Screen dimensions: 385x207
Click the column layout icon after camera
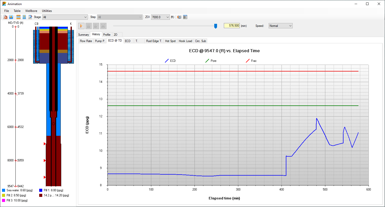(185, 17)
